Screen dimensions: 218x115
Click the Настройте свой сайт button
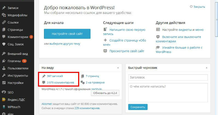67,34
